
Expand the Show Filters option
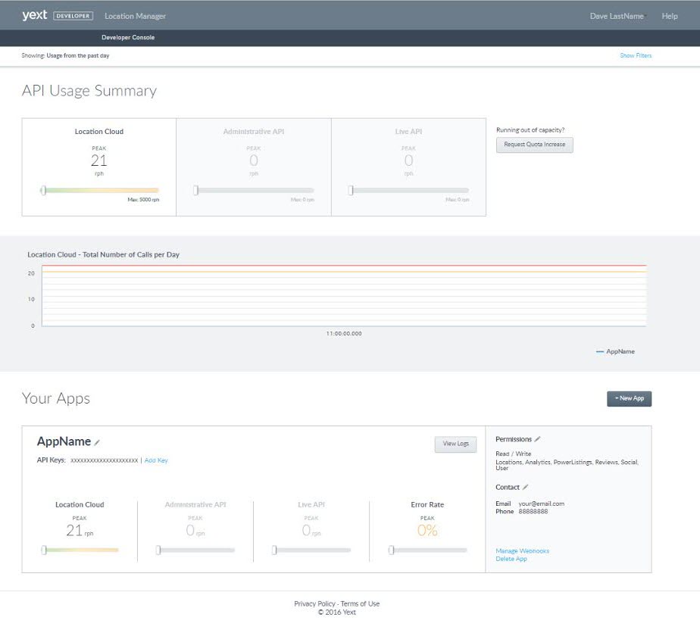click(635, 56)
